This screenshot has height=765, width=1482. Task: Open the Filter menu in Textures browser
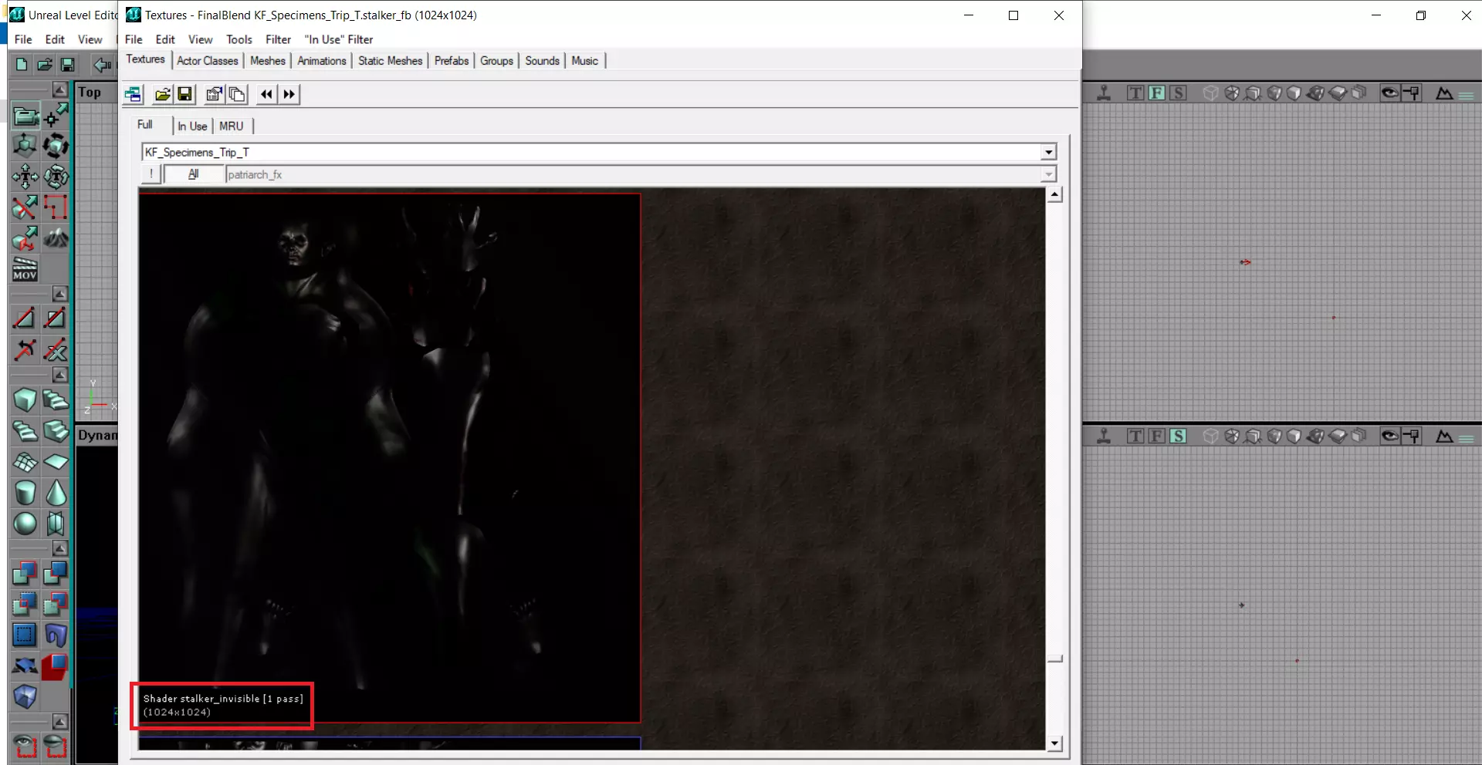tap(279, 39)
